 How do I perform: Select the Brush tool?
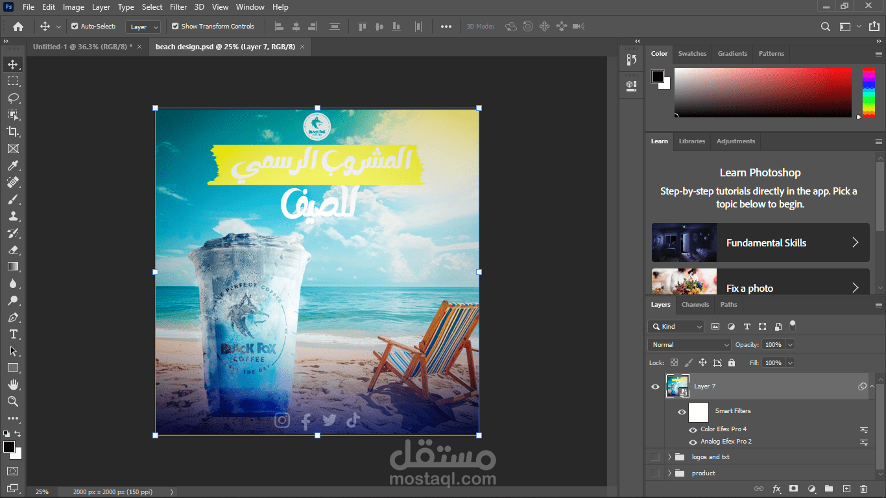click(12, 199)
